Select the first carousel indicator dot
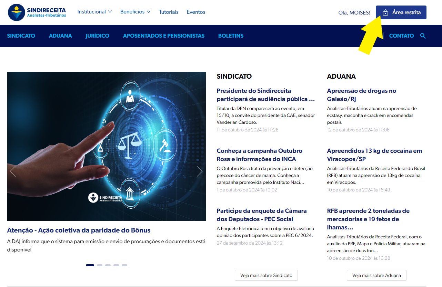442x287 pixels. (x=90, y=265)
